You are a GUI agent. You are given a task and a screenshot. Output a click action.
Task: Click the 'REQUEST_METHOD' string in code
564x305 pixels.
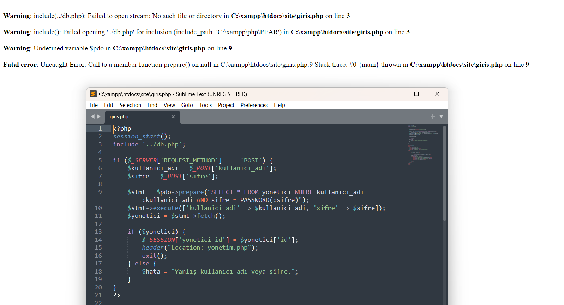coord(190,160)
